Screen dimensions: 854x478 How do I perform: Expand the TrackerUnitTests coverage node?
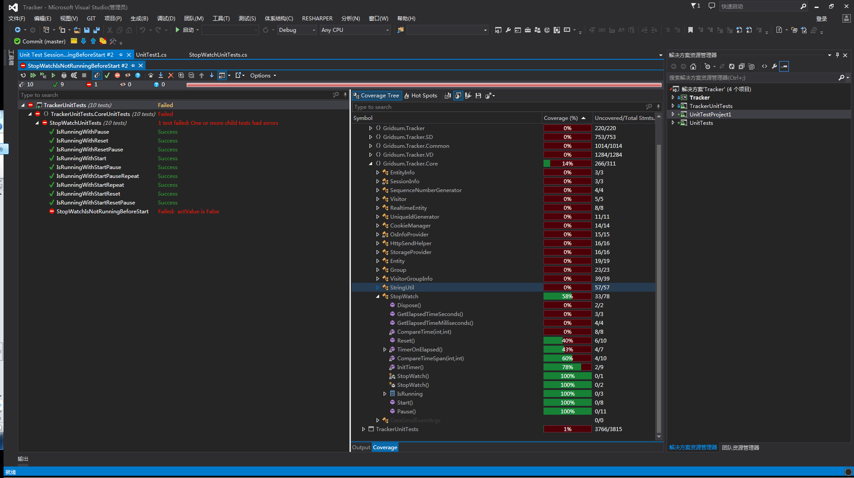pyautogui.click(x=364, y=429)
